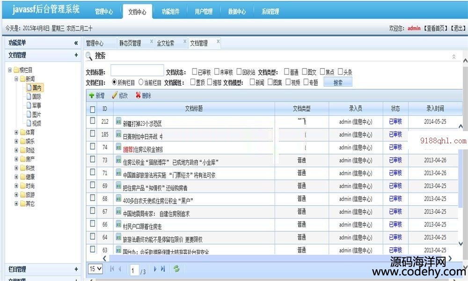Select the 军事 tree item

pyautogui.click(x=37, y=105)
